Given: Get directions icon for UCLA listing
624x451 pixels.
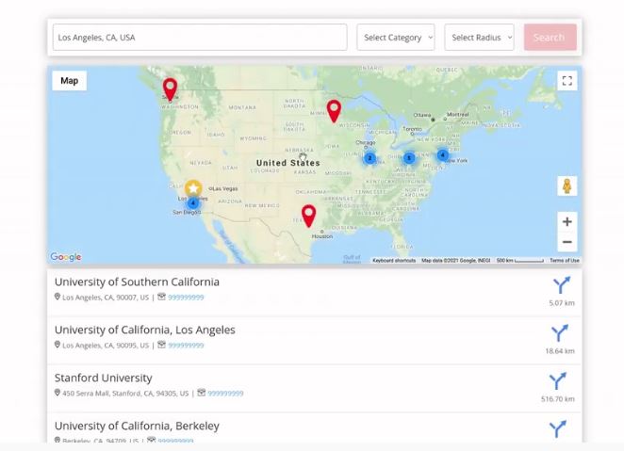Looking at the screenshot, I should tap(560, 333).
